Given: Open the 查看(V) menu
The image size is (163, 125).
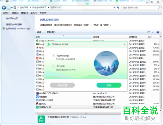Looking at the screenshot, I should [24, 13].
